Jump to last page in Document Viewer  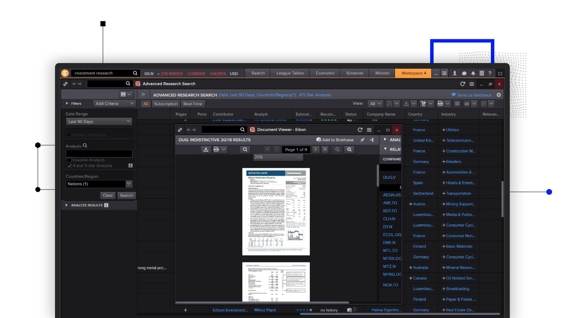coord(325,149)
